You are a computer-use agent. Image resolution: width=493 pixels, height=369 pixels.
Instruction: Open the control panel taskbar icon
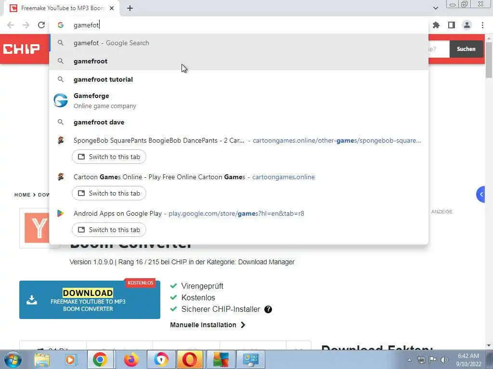coord(250,359)
